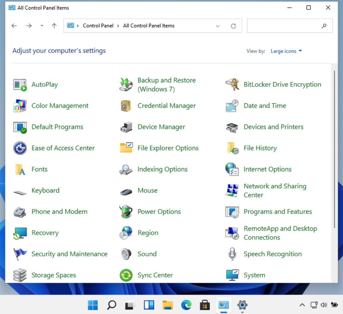
Task: Open the AutoPlay icon
Action: click(x=20, y=85)
